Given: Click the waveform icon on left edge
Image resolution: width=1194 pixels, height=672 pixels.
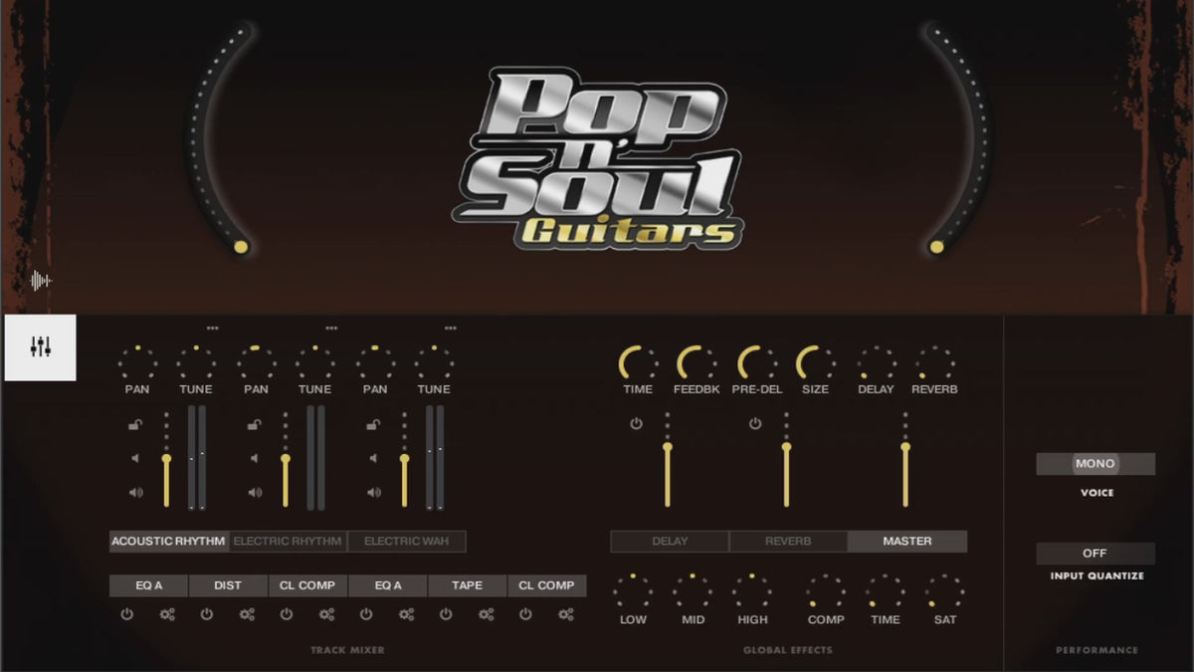Looking at the screenshot, I should point(40,281).
